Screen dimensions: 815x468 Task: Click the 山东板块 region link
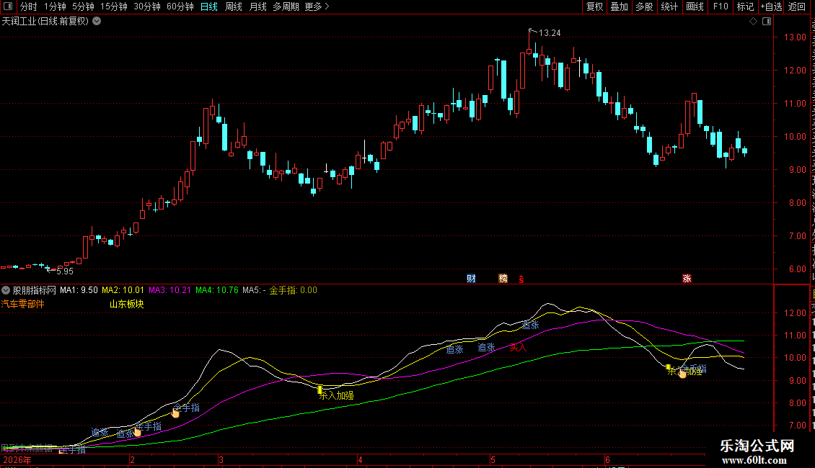(x=126, y=304)
